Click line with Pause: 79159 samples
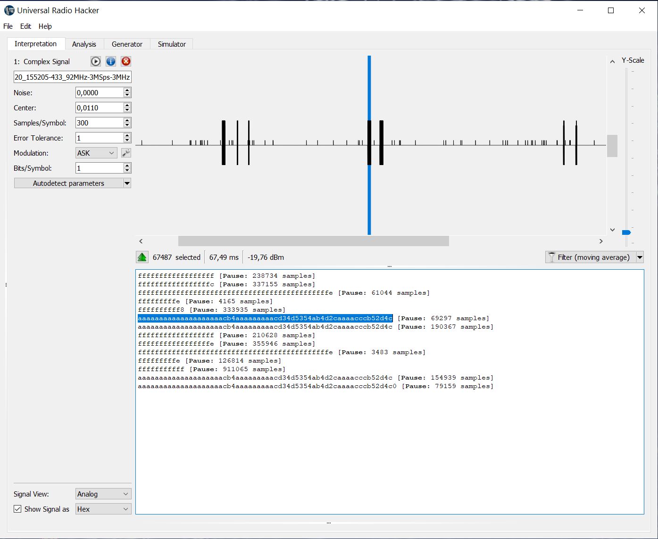Screen dimensions: 658x539 tap(316, 386)
